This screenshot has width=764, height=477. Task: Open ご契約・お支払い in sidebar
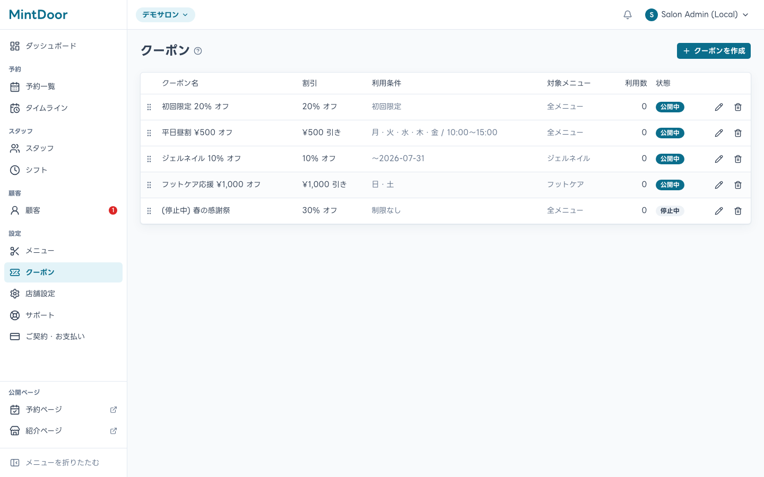point(63,337)
